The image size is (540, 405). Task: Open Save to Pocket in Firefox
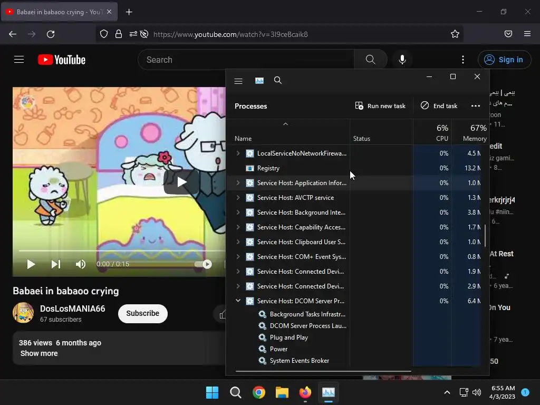(508, 34)
